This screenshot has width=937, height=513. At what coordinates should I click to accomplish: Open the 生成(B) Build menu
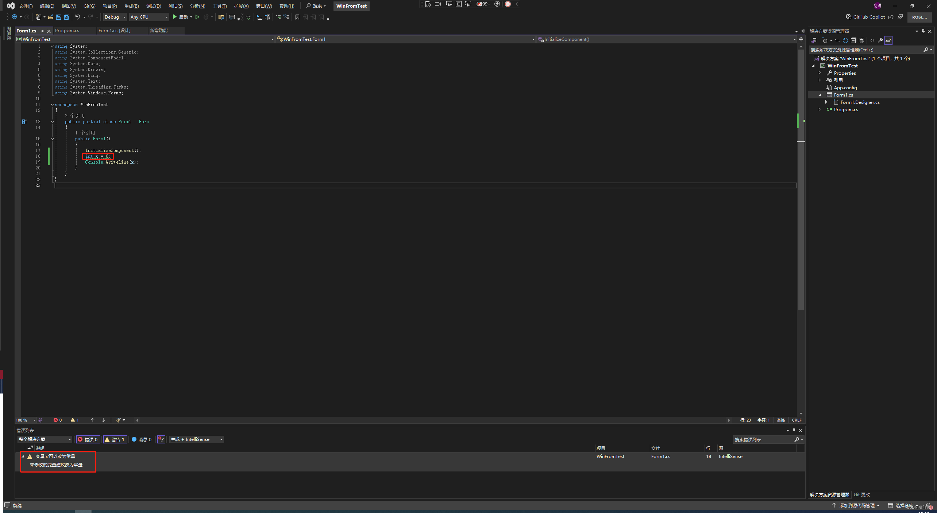tap(131, 6)
